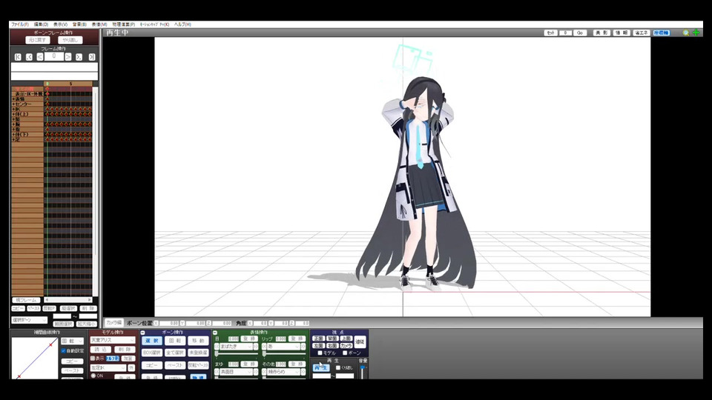This screenshot has width=712, height=400.
Task: Collapse the 表情操作 panel minus icon
Action: pyautogui.click(x=215, y=333)
